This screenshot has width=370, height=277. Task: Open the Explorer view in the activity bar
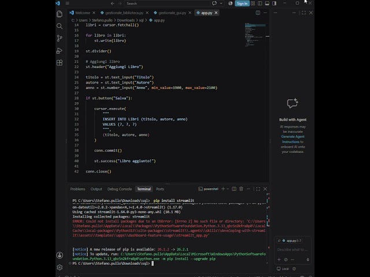(x=60, y=14)
